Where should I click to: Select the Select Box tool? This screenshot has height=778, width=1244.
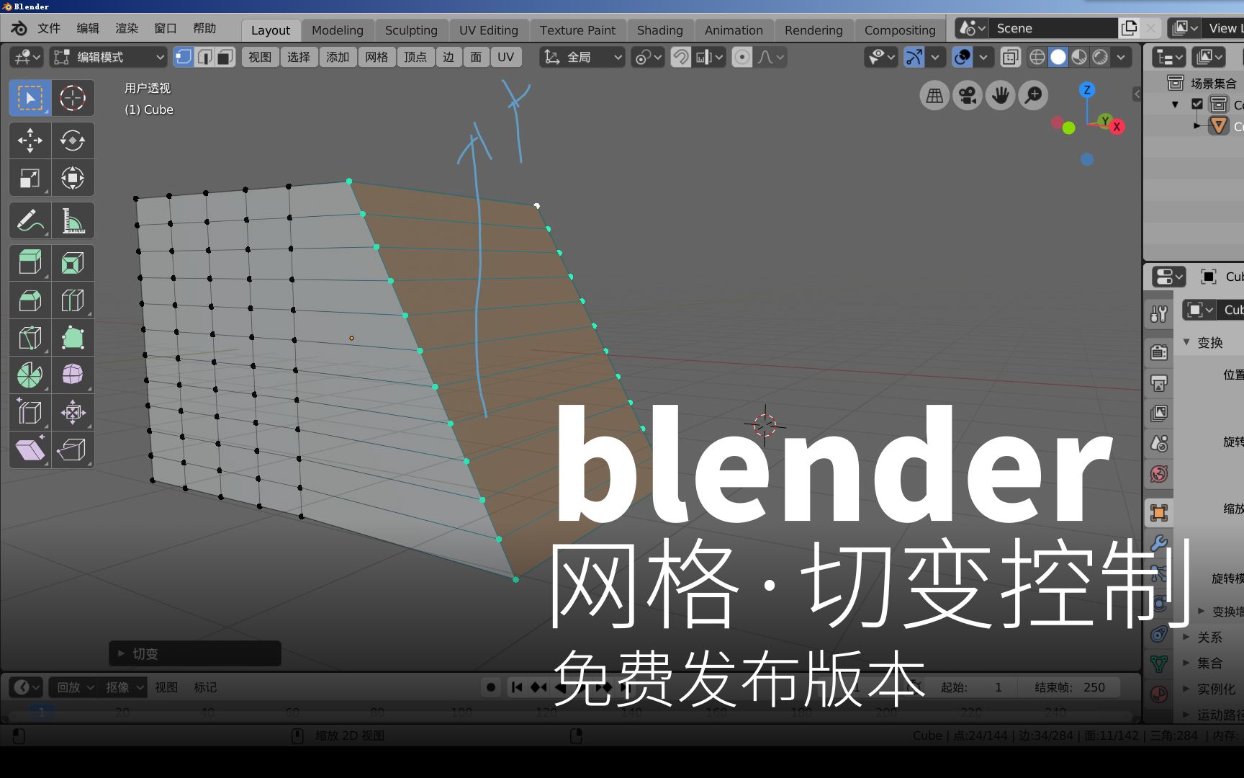tap(30, 98)
